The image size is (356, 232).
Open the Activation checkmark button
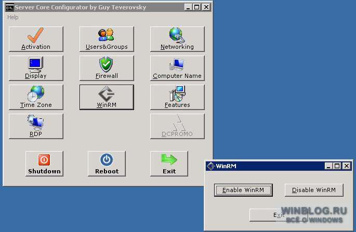pos(36,39)
